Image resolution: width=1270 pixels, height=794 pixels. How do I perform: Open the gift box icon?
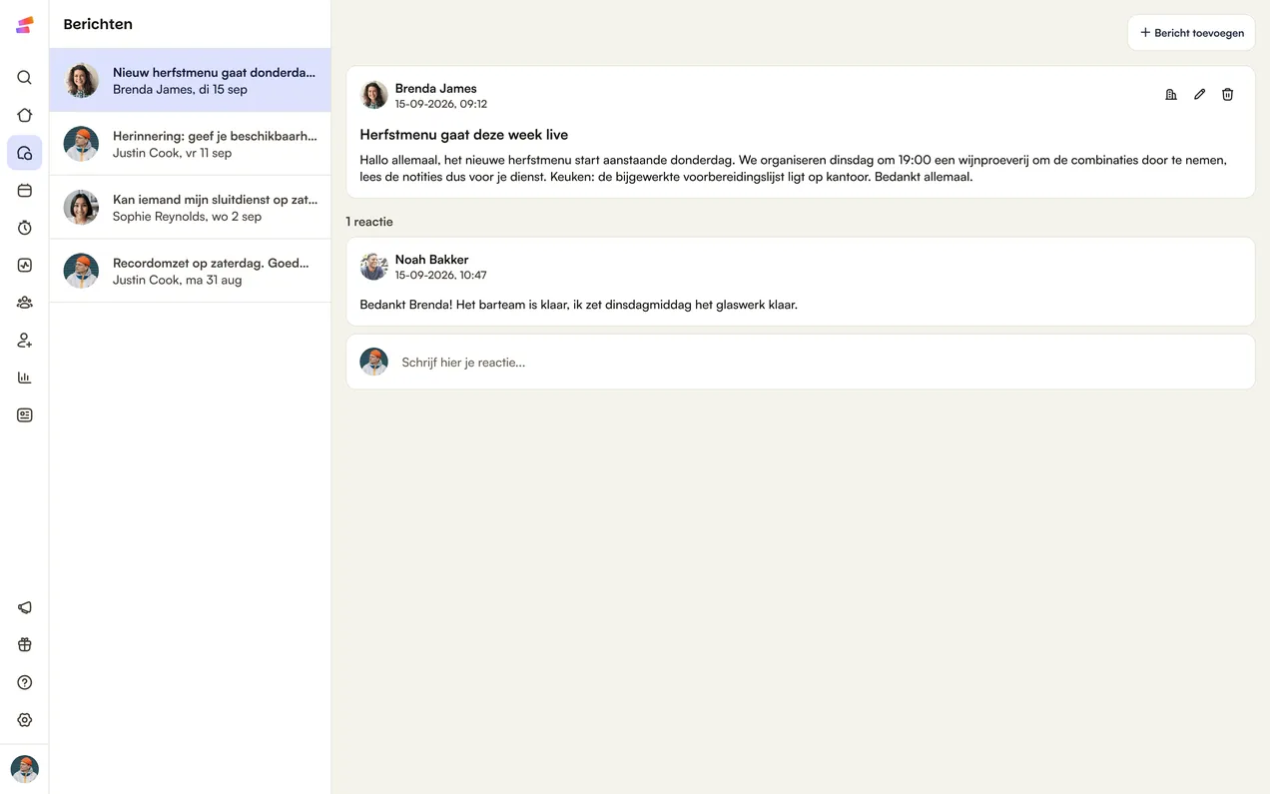click(x=25, y=645)
